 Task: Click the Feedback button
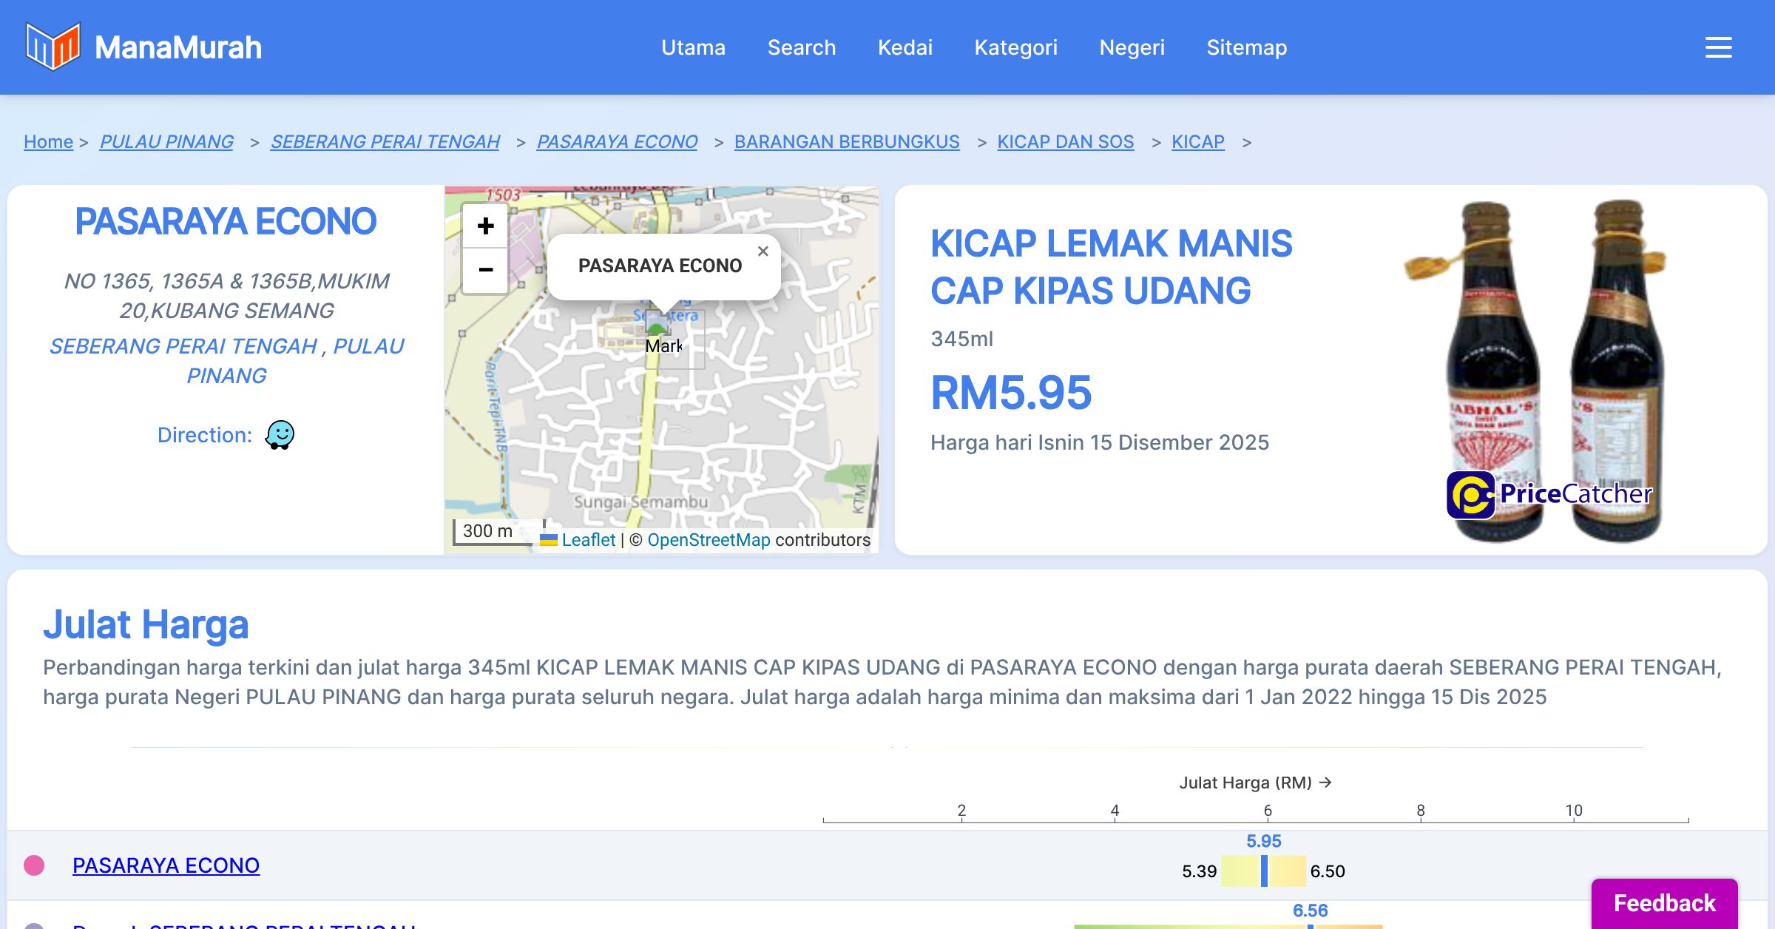coord(1664,903)
